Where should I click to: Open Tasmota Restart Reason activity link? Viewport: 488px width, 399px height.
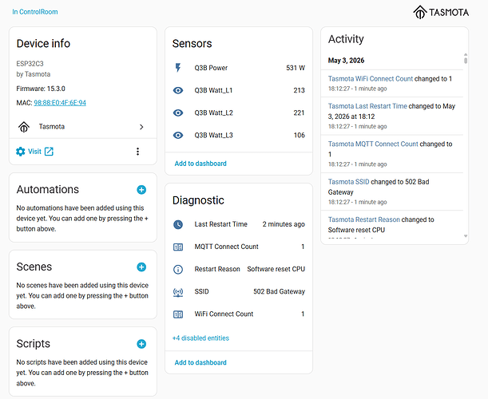coord(364,219)
